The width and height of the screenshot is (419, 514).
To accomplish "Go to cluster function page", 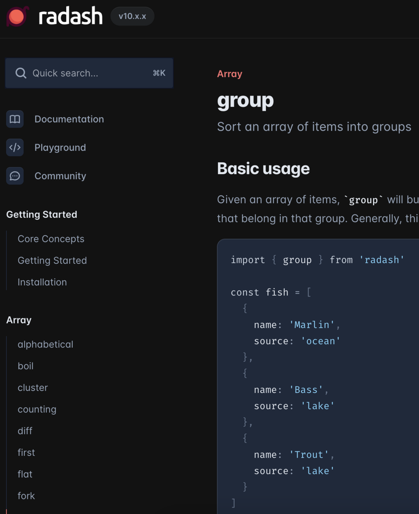I will pyautogui.click(x=33, y=388).
